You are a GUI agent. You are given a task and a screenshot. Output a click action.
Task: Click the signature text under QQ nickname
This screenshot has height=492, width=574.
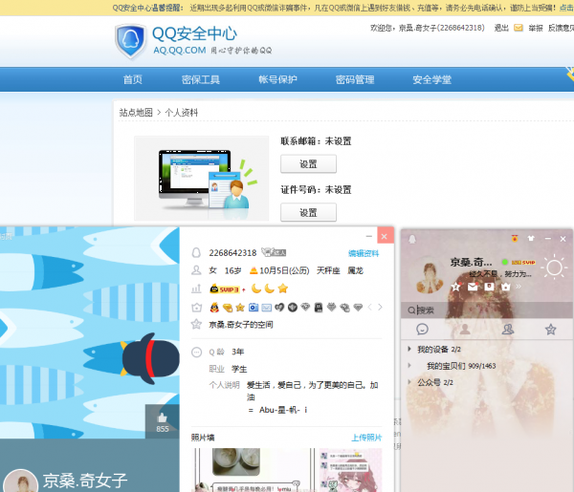[x=500, y=274]
